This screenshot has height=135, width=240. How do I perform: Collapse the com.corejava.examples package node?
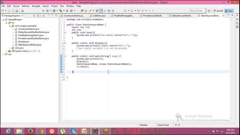coord(10,26)
